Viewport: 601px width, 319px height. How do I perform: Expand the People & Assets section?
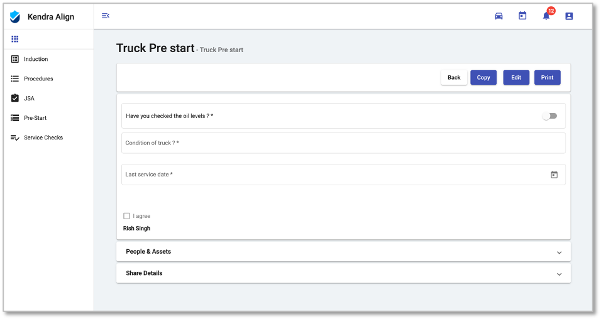pyautogui.click(x=343, y=252)
